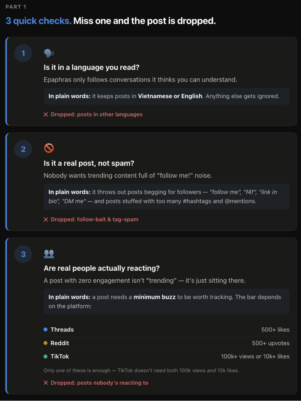Viewport: 301px width, 401px height.
Task: Click the orange dot next to Reddit
Action: click(45, 343)
